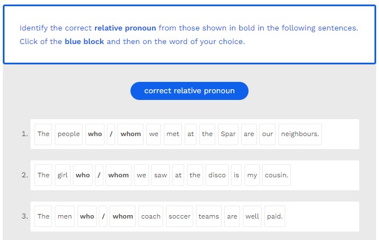Click the blue 'correct relative pronoun' block
This screenshot has height=240, width=379.
tap(189, 91)
